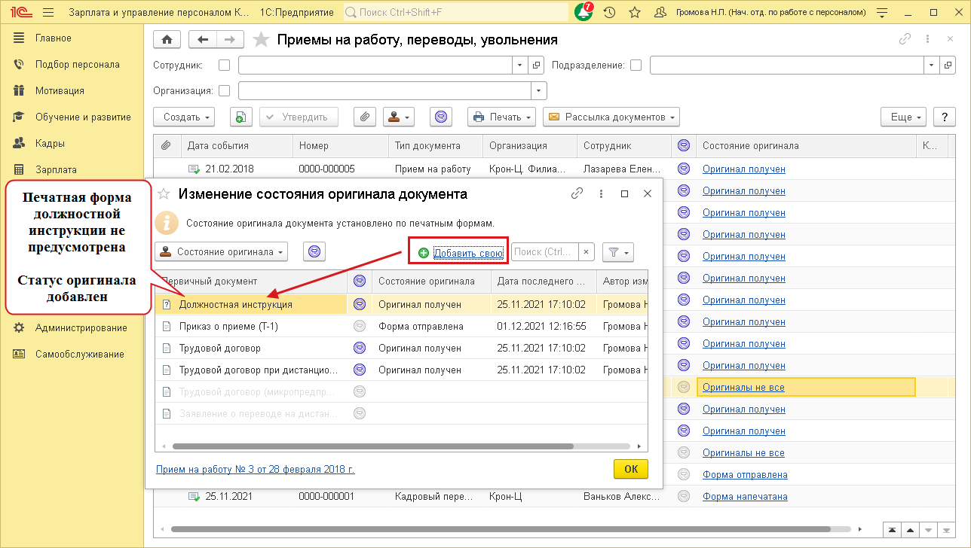Click the filter funnel icon in dialog
This screenshot has width=971, height=548.
click(617, 252)
